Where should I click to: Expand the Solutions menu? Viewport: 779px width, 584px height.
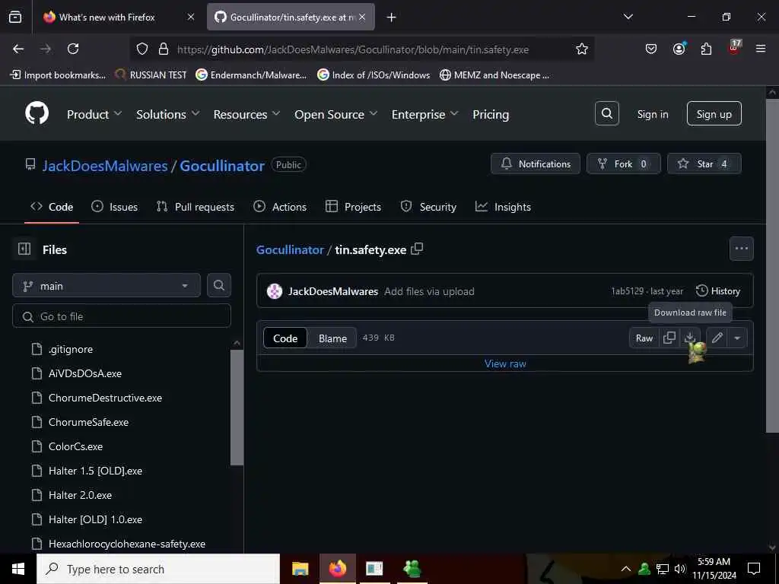coord(168,114)
